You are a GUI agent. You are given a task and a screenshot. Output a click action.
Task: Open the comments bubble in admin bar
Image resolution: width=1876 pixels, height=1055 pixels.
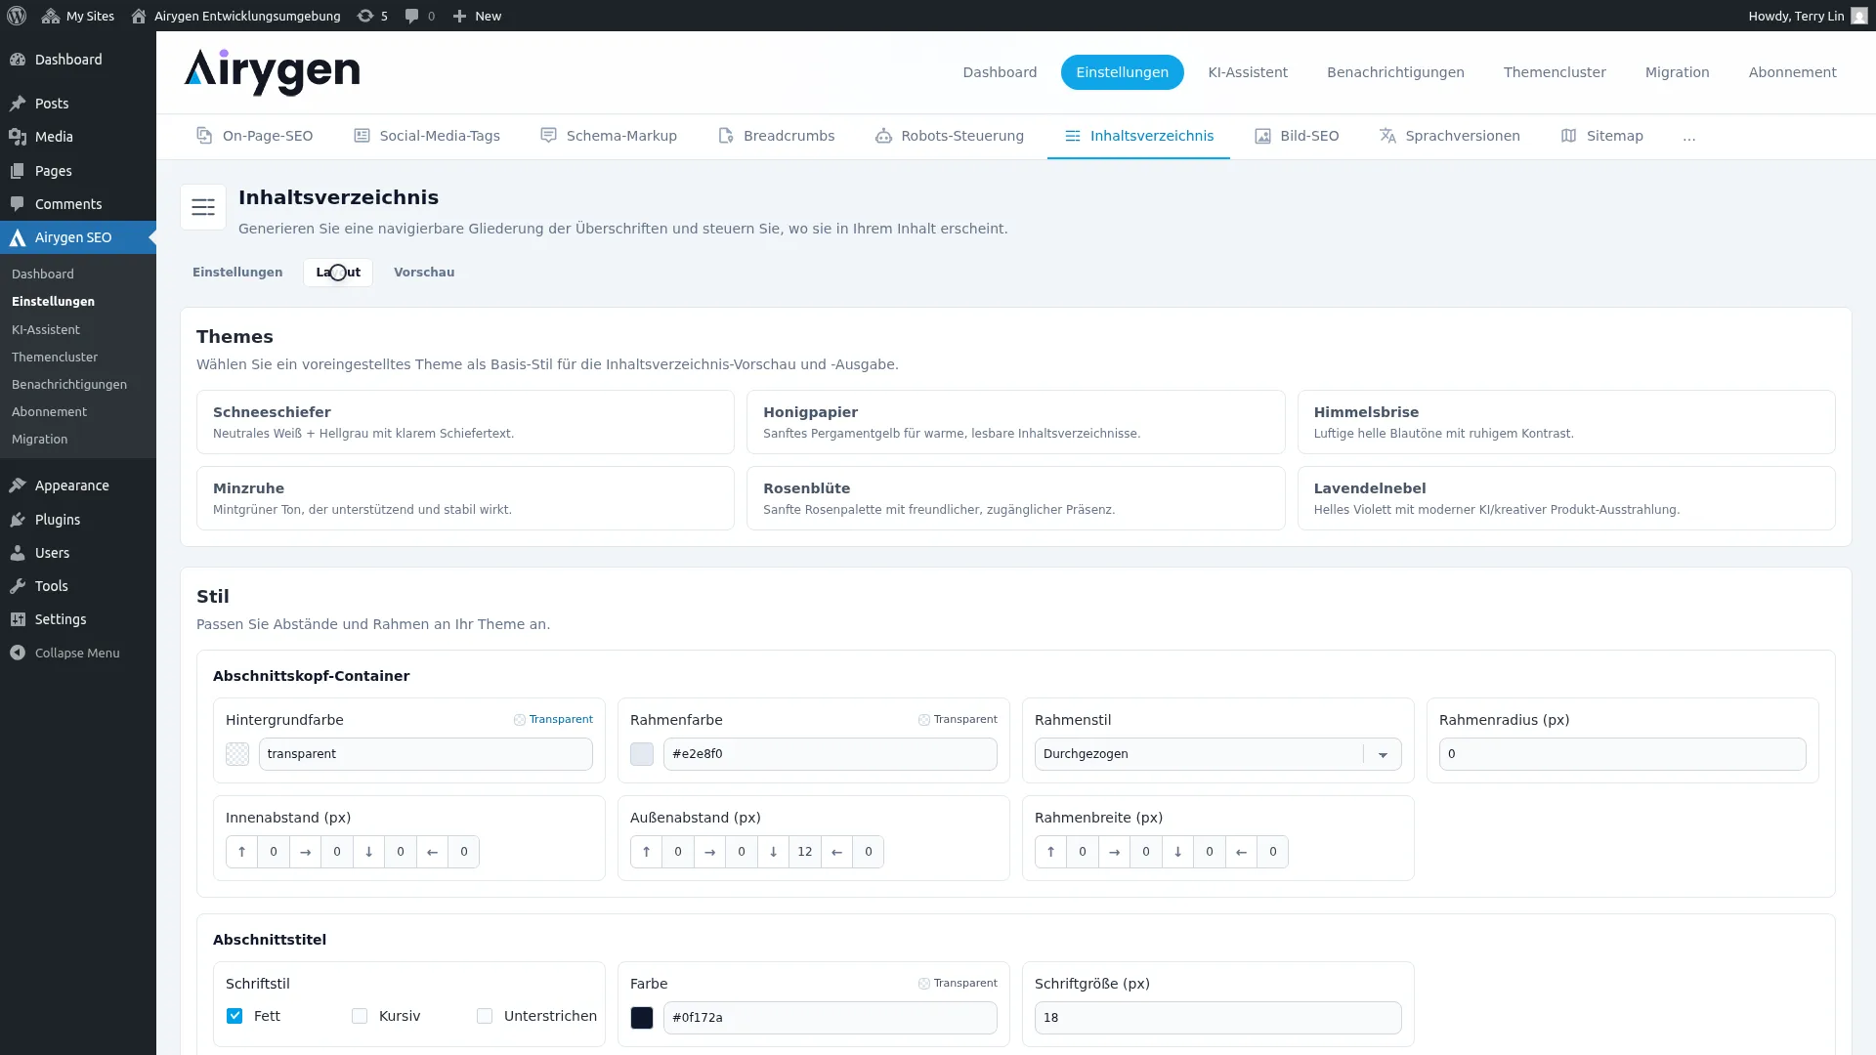pyautogui.click(x=411, y=16)
